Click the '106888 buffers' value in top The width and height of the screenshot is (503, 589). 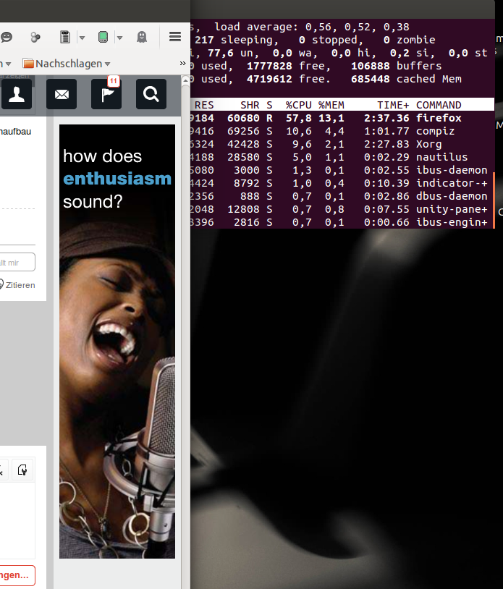tap(397, 66)
